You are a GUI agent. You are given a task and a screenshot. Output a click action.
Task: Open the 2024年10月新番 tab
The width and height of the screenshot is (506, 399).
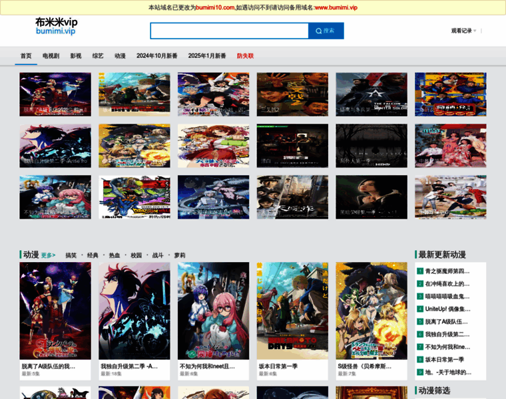pyautogui.click(x=157, y=56)
